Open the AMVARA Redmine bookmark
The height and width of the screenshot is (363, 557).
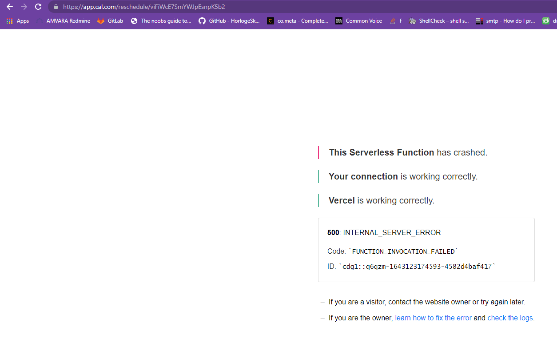point(63,21)
